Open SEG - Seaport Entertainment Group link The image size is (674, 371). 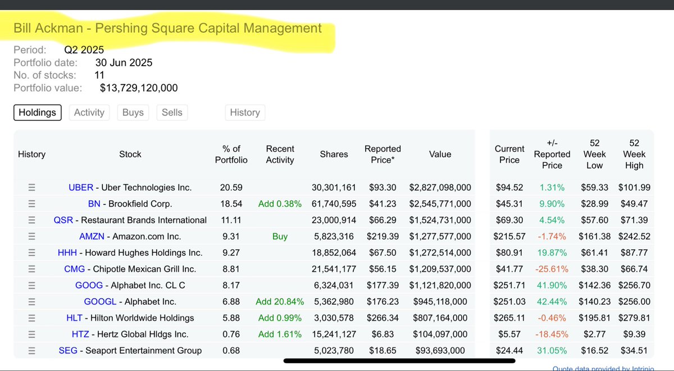click(130, 350)
